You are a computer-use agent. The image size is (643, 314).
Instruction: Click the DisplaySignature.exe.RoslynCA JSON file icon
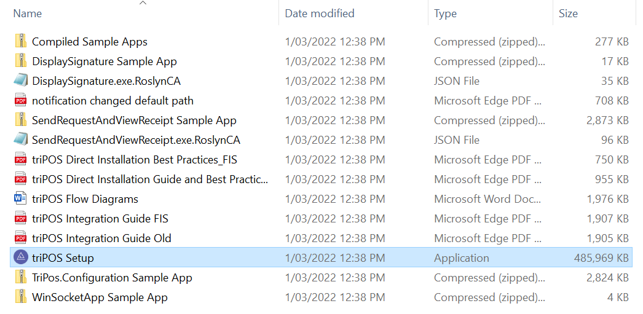click(20, 80)
